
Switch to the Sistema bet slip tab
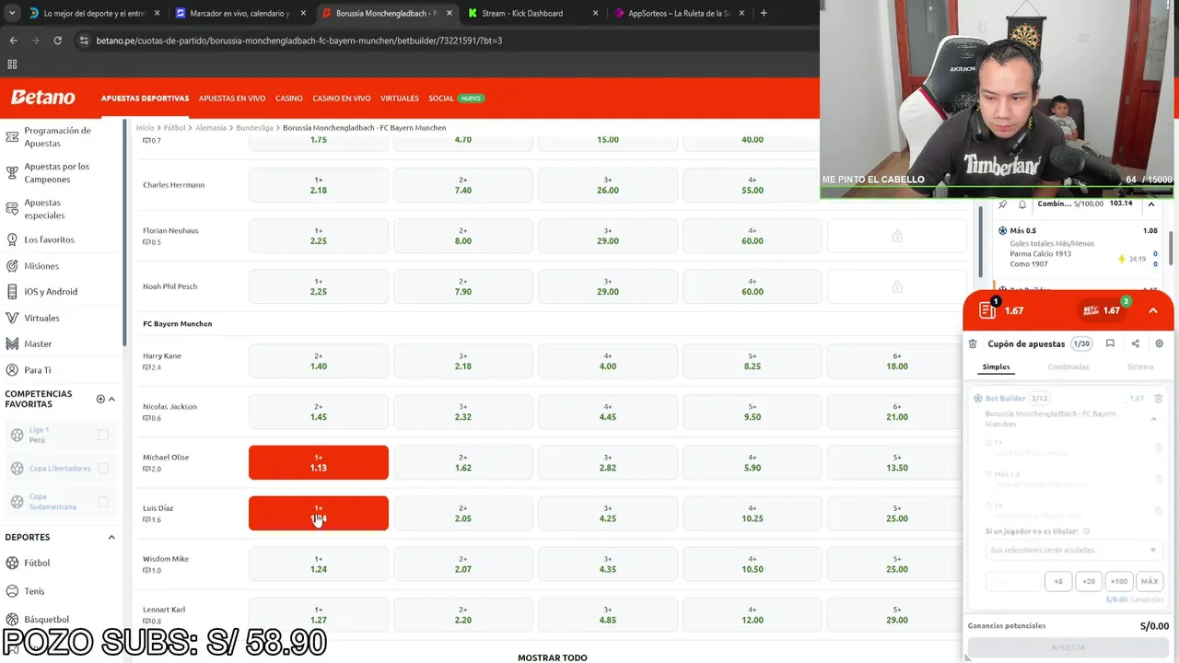(x=1140, y=366)
